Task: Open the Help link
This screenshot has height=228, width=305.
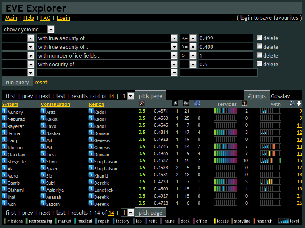Action: coord(29,18)
